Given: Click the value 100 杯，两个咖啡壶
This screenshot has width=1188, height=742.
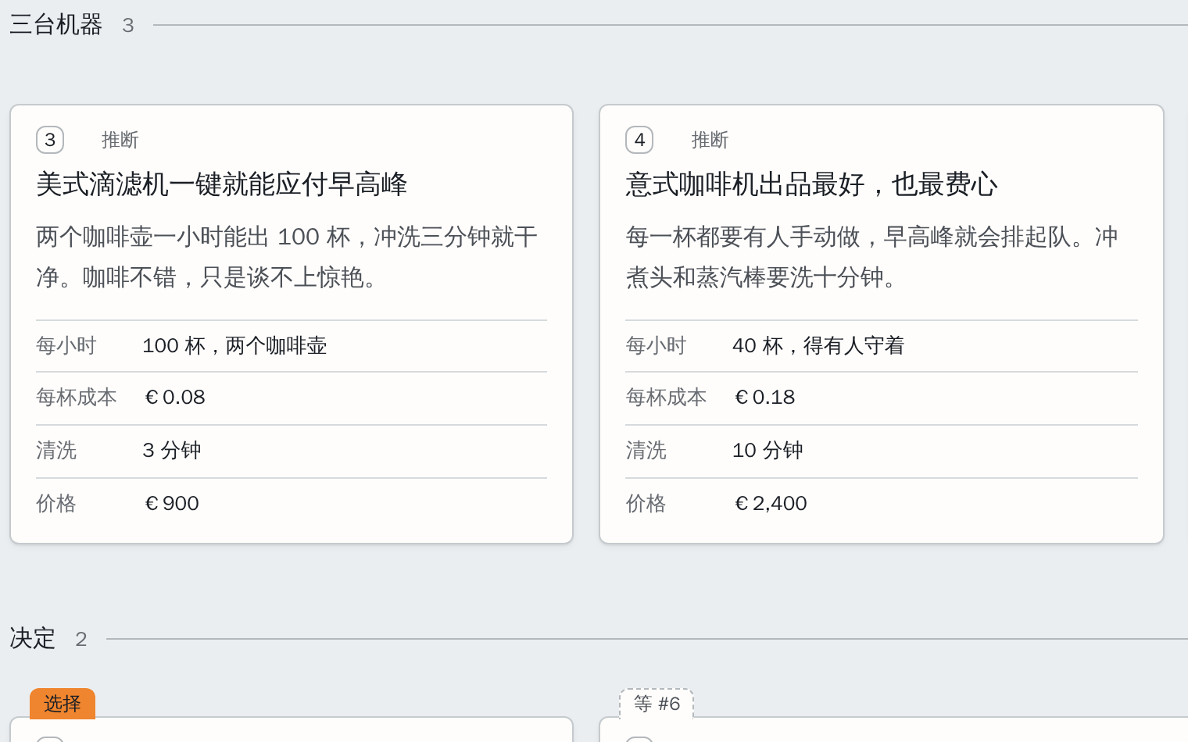Looking at the screenshot, I should [234, 345].
